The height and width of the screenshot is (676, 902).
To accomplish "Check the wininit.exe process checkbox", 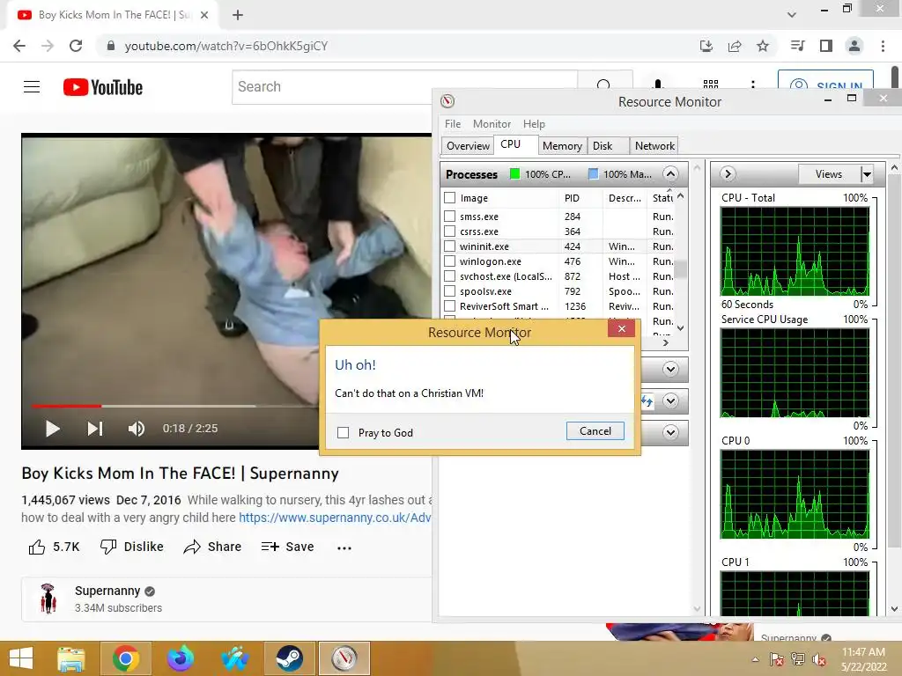I will tap(450, 246).
